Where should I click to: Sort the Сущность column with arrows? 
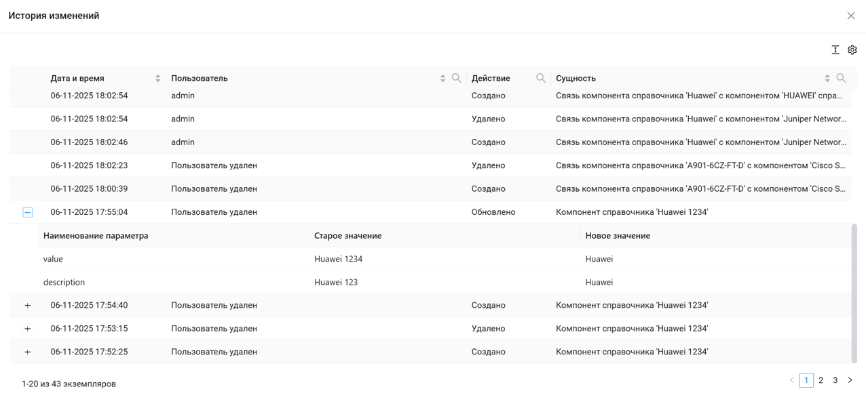tap(827, 79)
